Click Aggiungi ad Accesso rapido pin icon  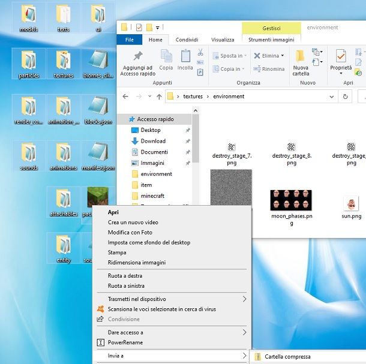[138, 56]
